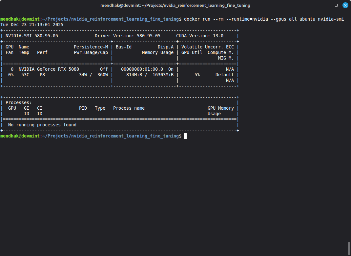Click the 'Driver Version: 580.95.05' text
This screenshot has width=351, height=256.
coord(128,36)
